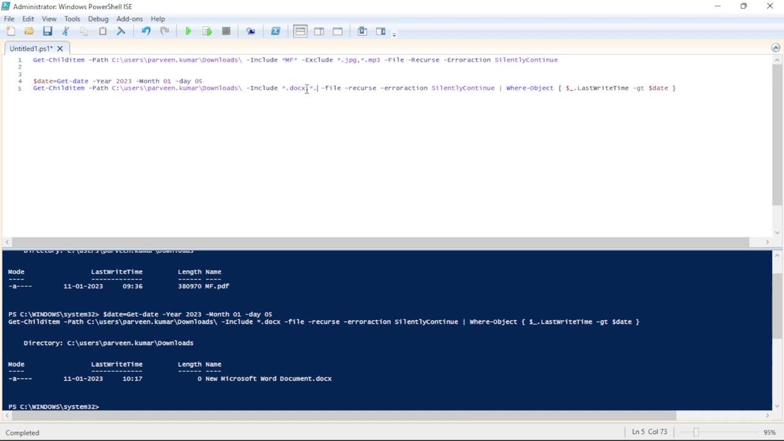Open the File menu
This screenshot has width=784, height=441.
9,19
